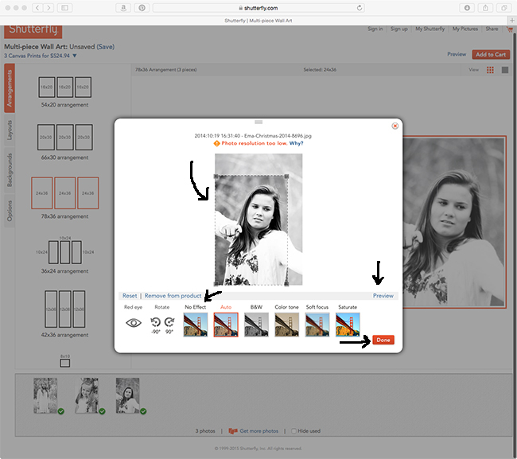Open Preview link in dialog
Viewport: 517px width, 459px height.
pos(383,296)
